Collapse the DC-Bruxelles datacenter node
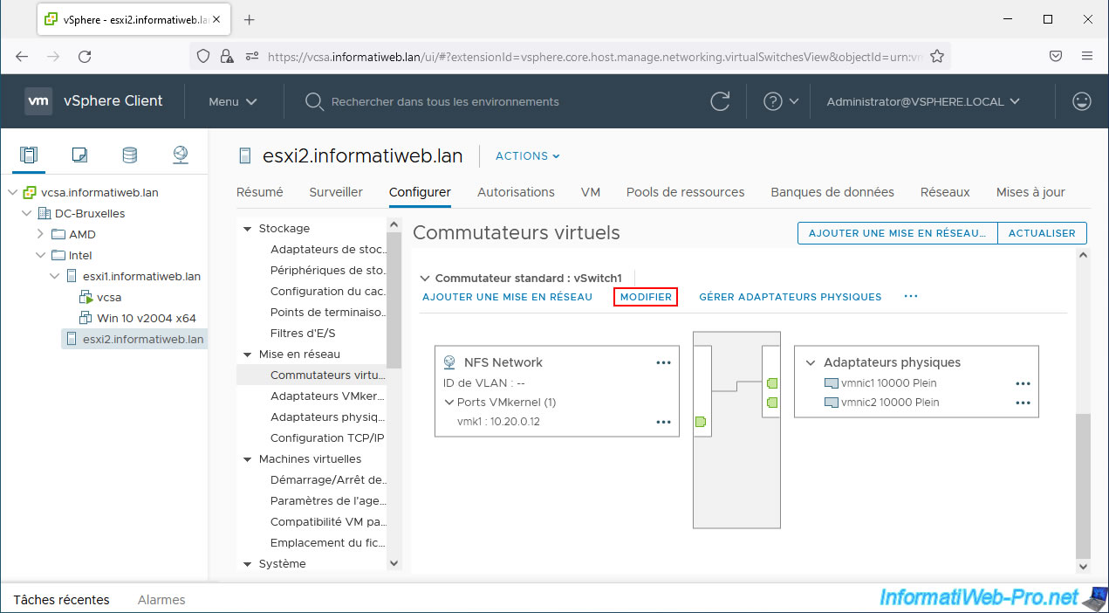 [26, 213]
